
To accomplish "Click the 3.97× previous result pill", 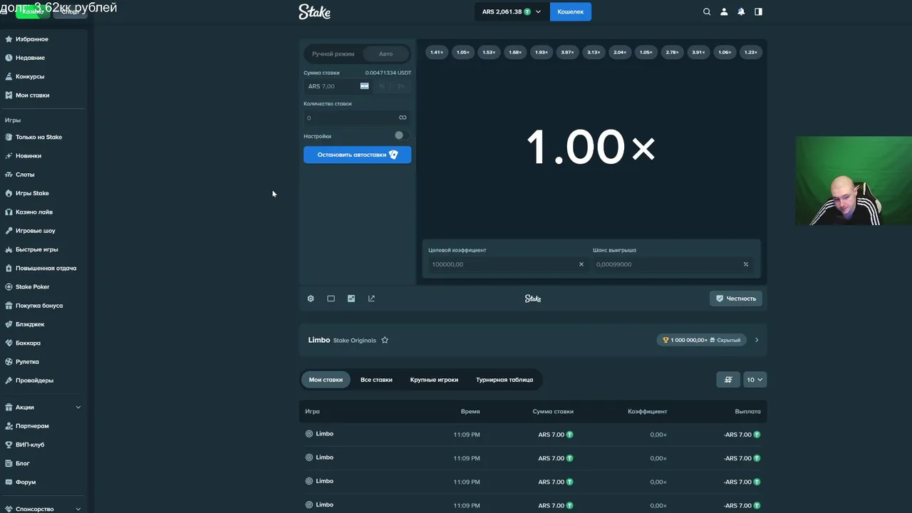I will (x=567, y=52).
